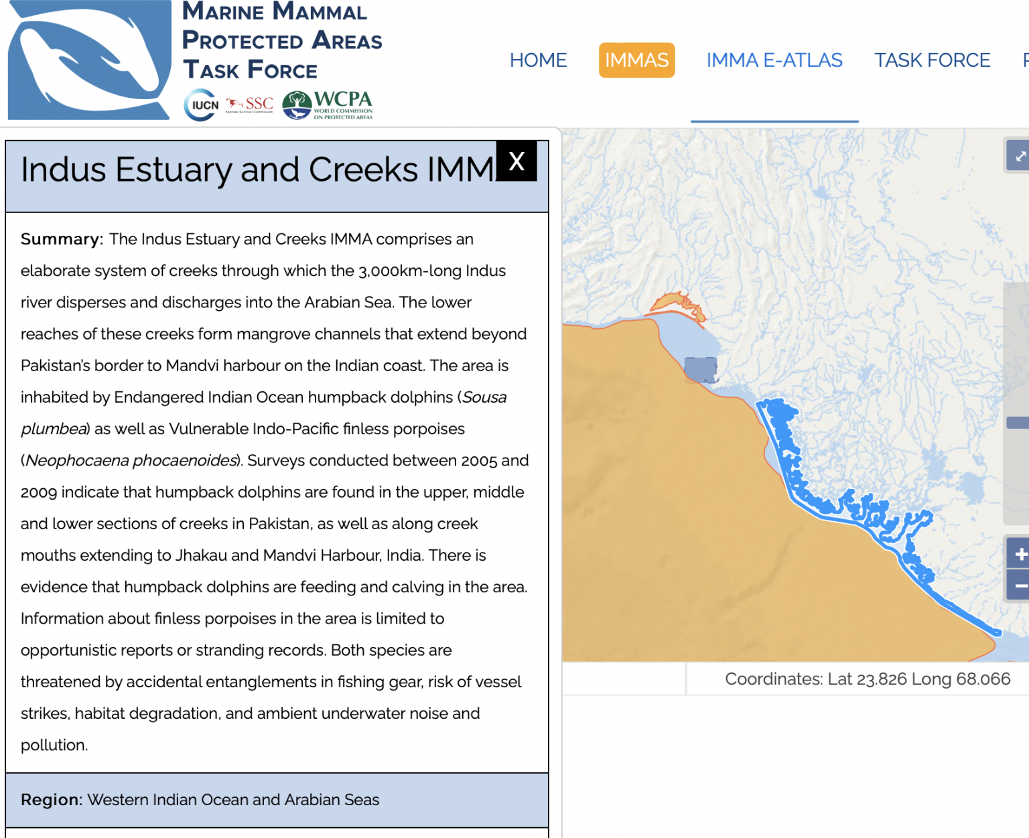Image resolution: width=1029 pixels, height=838 pixels.
Task: Close the Indus Estuary info panel
Action: (x=516, y=161)
